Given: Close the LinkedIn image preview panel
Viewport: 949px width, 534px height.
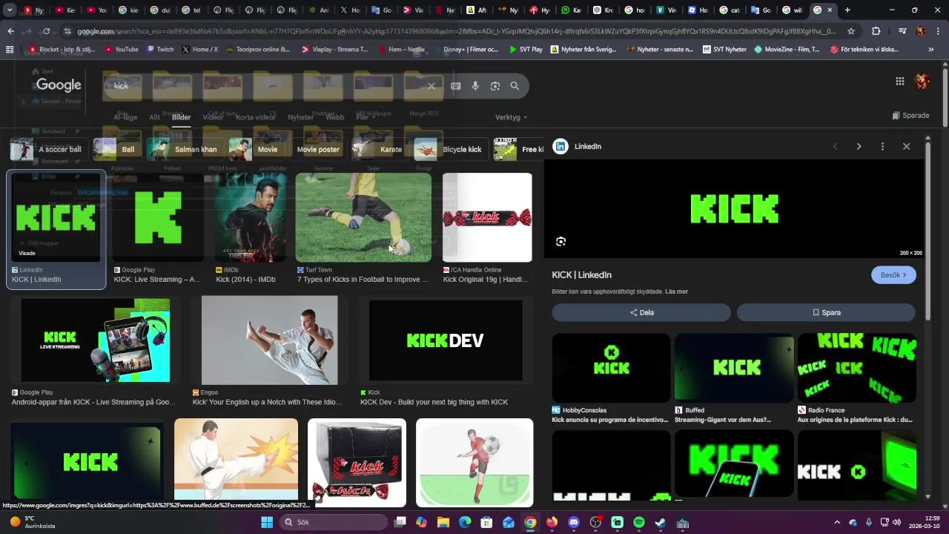Looking at the screenshot, I should tap(906, 147).
